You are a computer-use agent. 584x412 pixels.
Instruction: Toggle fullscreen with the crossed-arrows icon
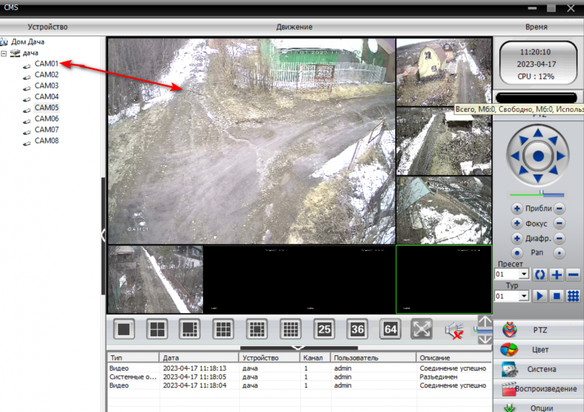(421, 329)
